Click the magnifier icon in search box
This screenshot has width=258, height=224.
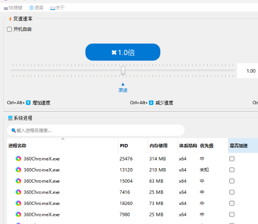tap(14, 130)
